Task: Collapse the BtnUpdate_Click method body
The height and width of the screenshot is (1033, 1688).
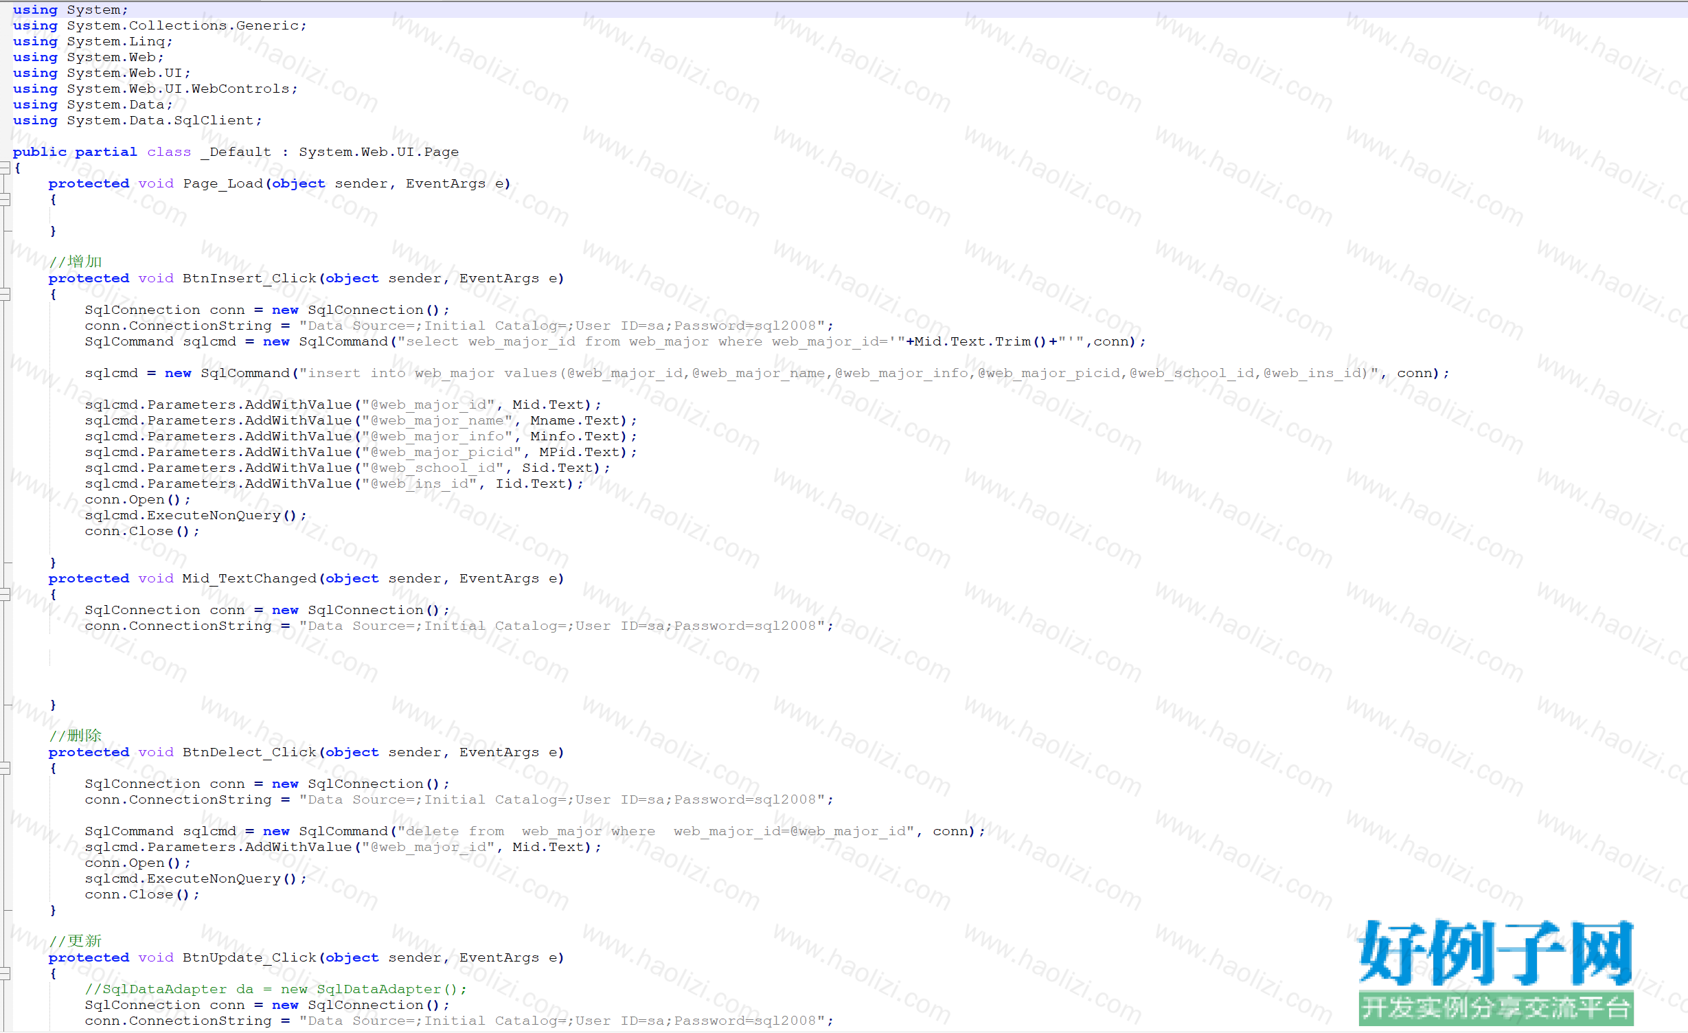Action: tap(5, 974)
